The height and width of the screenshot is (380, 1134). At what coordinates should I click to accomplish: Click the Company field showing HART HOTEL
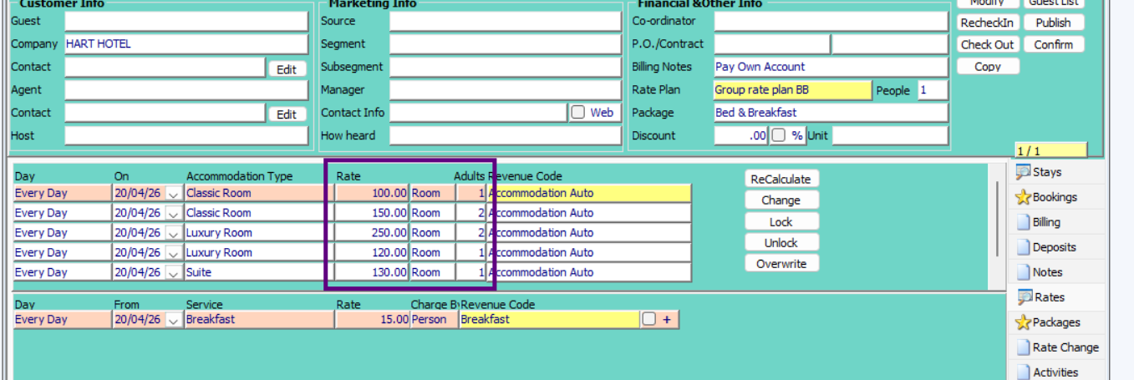[x=186, y=43]
